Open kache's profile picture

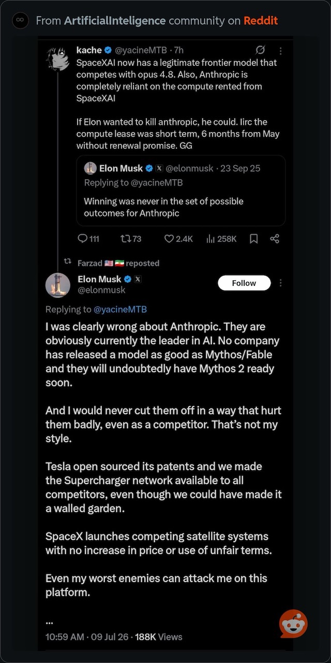(58, 59)
